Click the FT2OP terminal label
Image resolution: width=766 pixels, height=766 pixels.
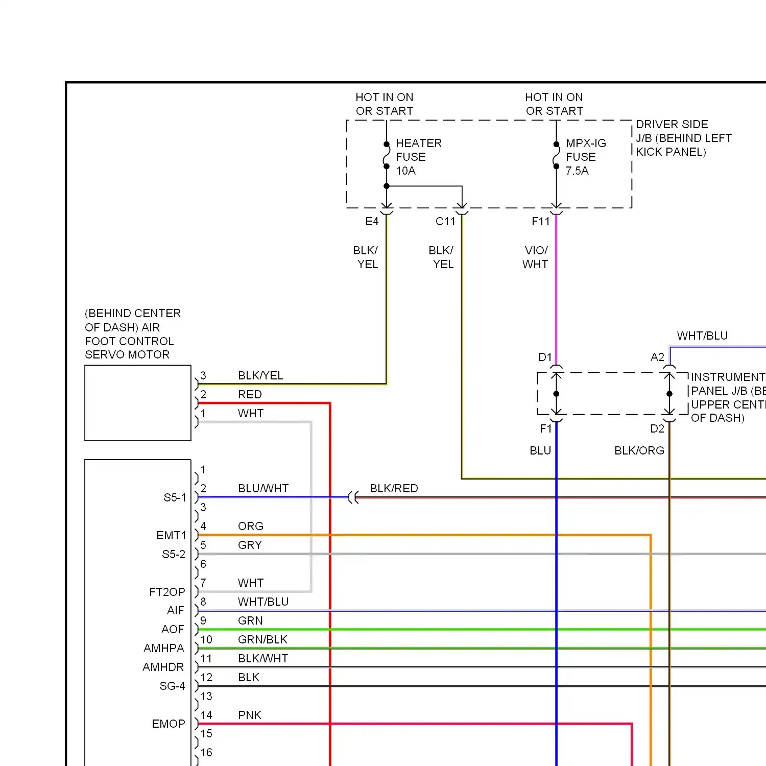[167, 592]
